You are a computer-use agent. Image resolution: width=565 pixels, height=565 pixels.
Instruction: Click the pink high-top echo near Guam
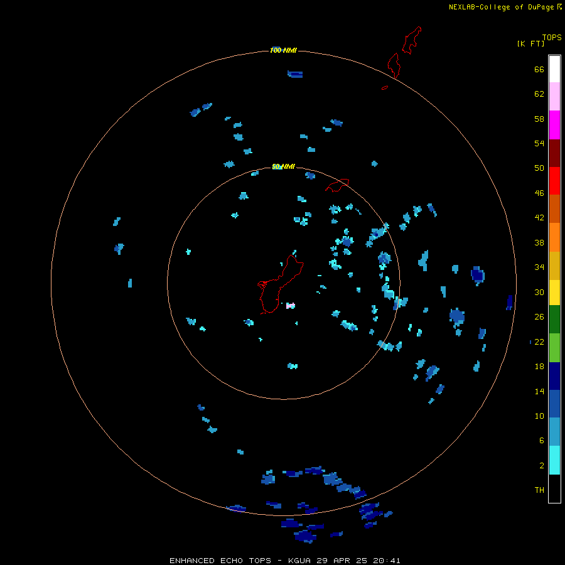[291, 306]
